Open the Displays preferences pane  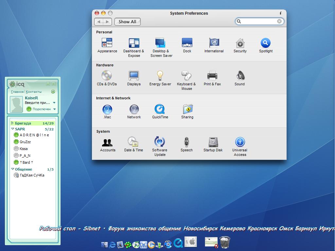click(134, 78)
